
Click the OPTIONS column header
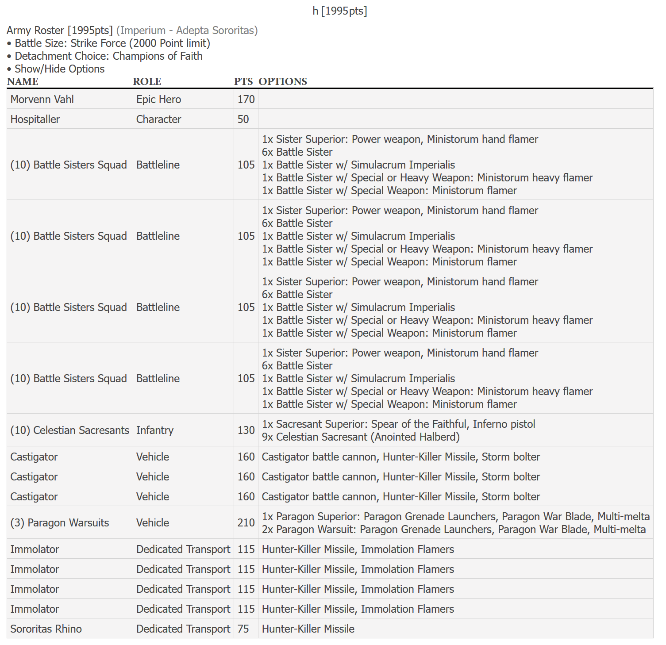coord(283,81)
